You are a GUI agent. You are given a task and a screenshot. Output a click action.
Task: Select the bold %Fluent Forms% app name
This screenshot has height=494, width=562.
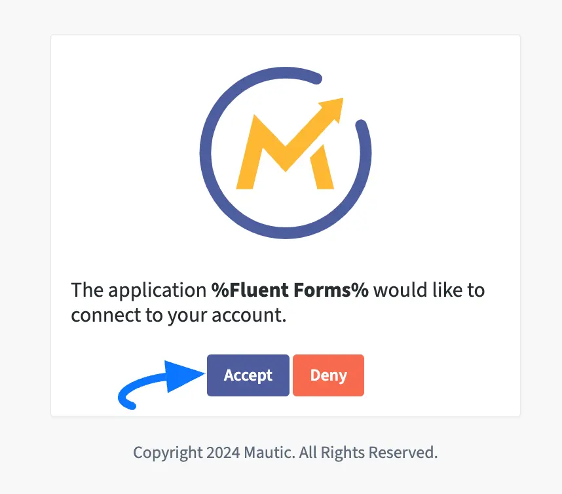click(x=290, y=290)
